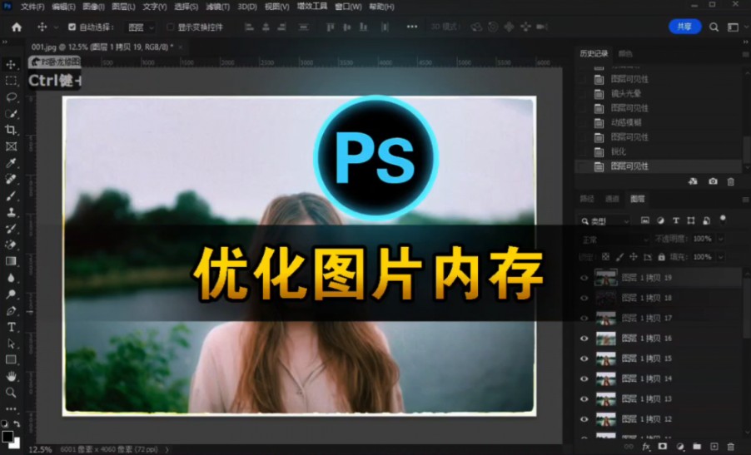Image resolution: width=751 pixels, height=455 pixels.
Task: Select the Rectangular Marquee tool
Action: [x=11, y=81]
